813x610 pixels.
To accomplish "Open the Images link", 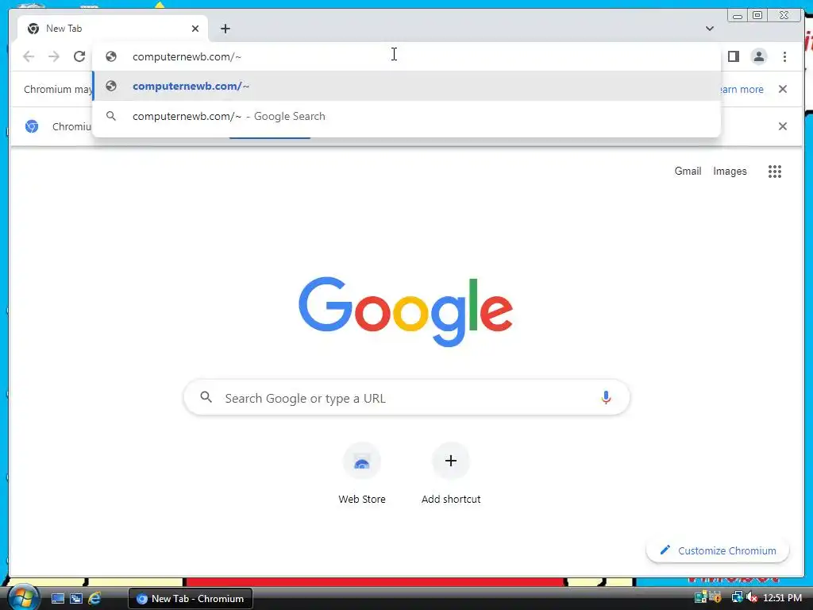I will pos(730,172).
